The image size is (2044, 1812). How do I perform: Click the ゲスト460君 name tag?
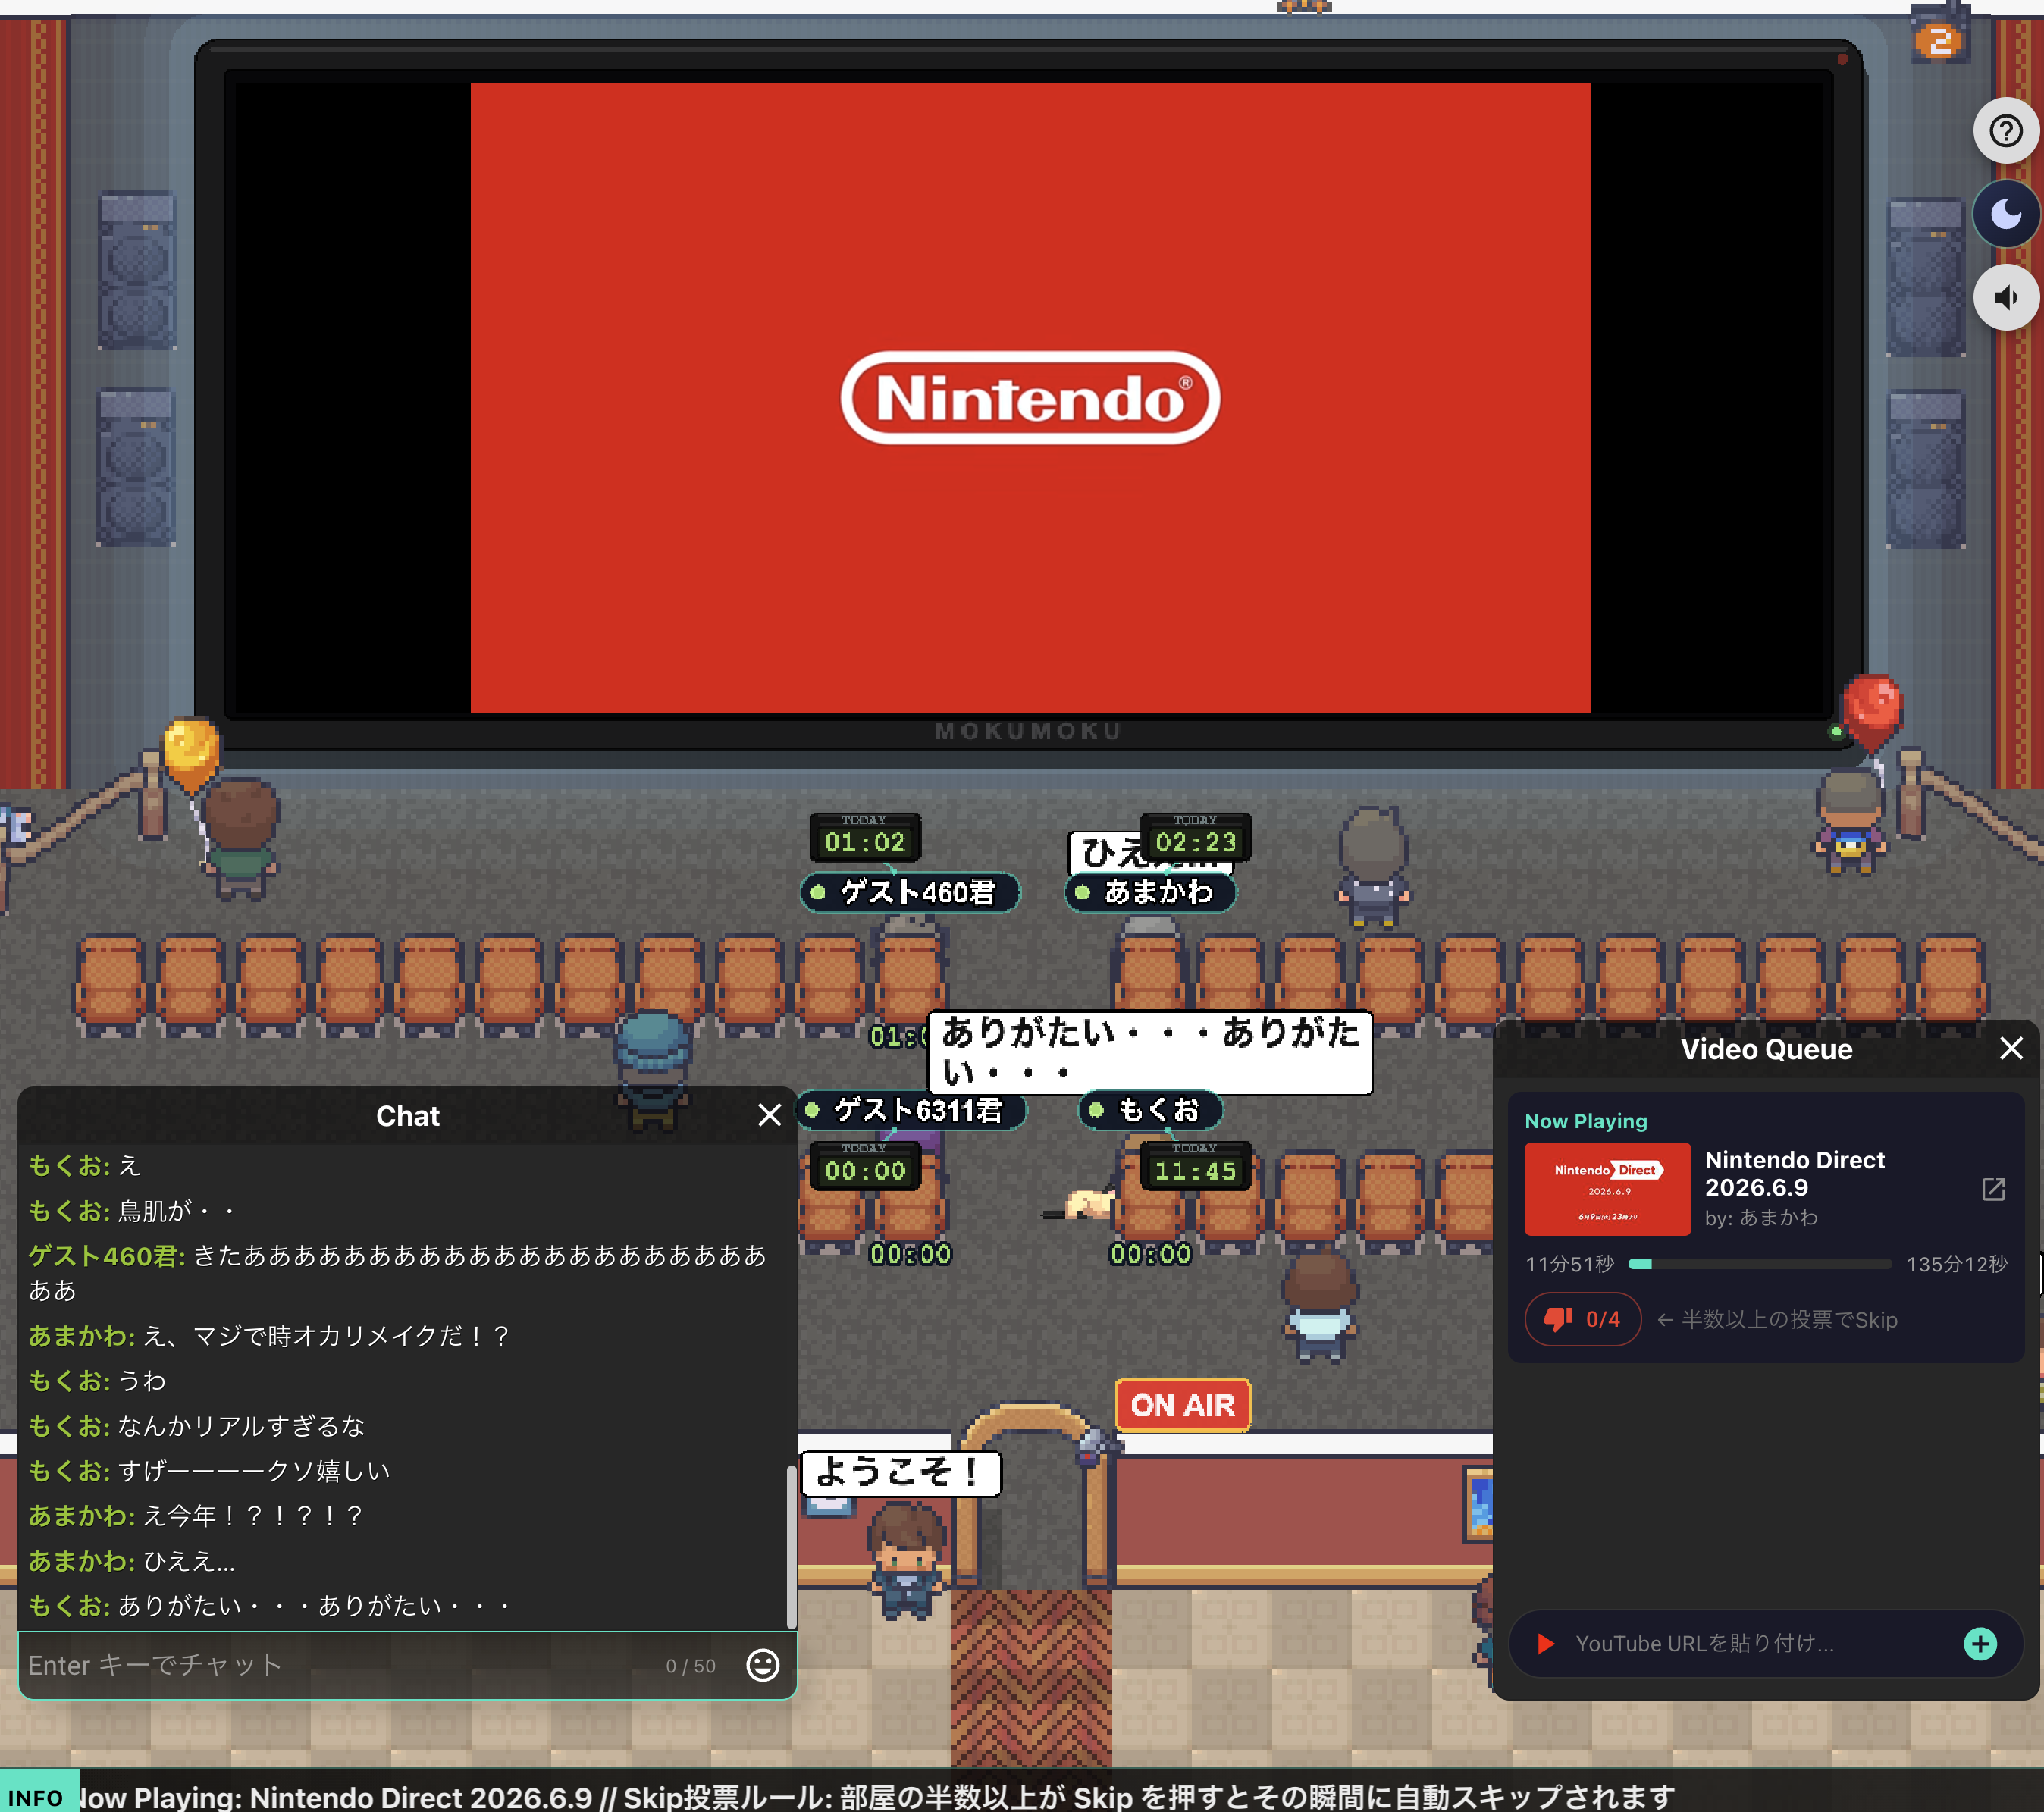click(908, 892)
